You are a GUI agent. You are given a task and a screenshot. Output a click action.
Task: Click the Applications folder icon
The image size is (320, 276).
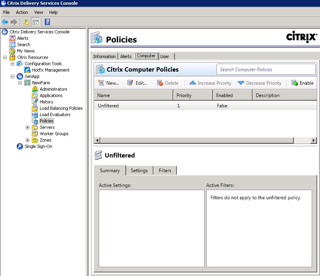coord(35,95)
